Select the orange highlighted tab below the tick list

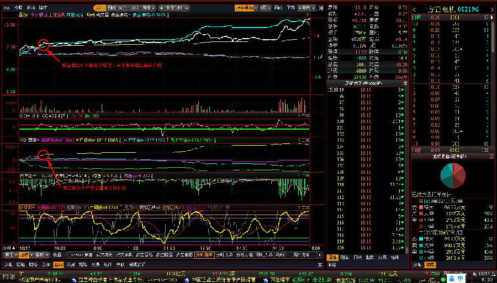click(332, 257)
